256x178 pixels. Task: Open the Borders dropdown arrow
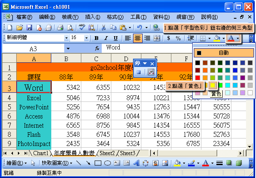point(209,38)
